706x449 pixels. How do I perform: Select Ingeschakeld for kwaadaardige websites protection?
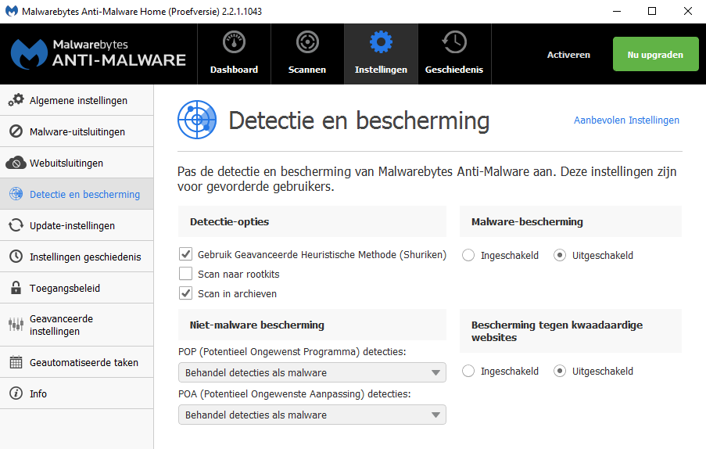tap(468, 371)
